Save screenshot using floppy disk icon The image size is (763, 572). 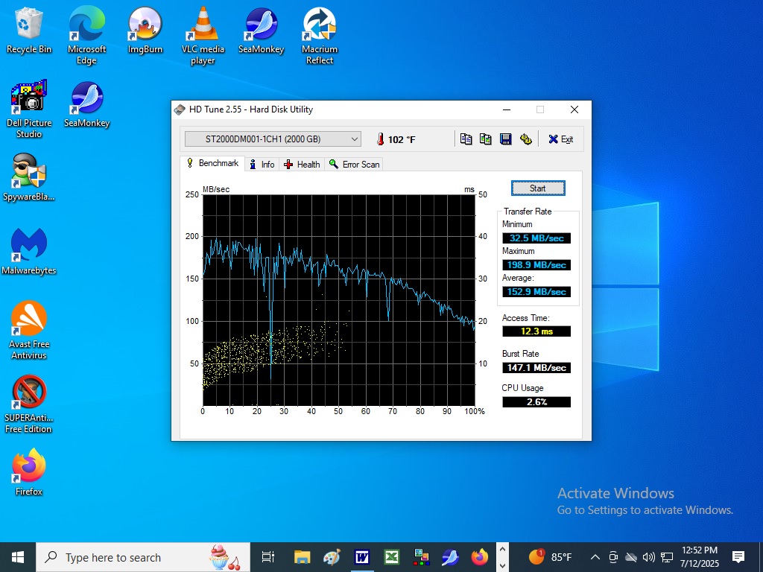click(x=506, y=139)
